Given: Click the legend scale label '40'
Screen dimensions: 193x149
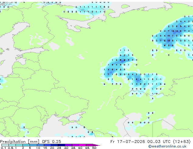Looking at the screenshot, I should pos(80,148).
